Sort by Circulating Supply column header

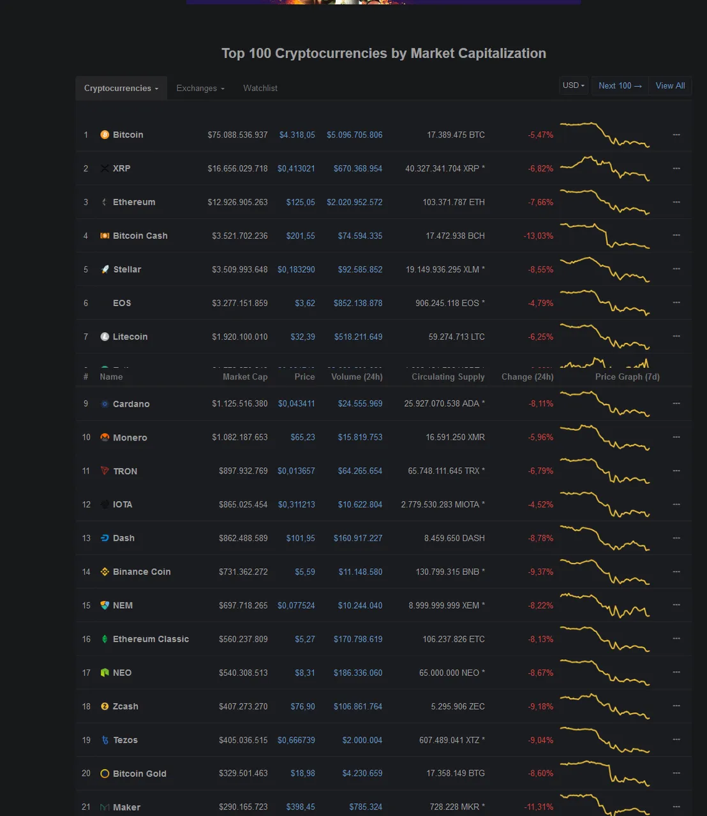coord(448,377)
